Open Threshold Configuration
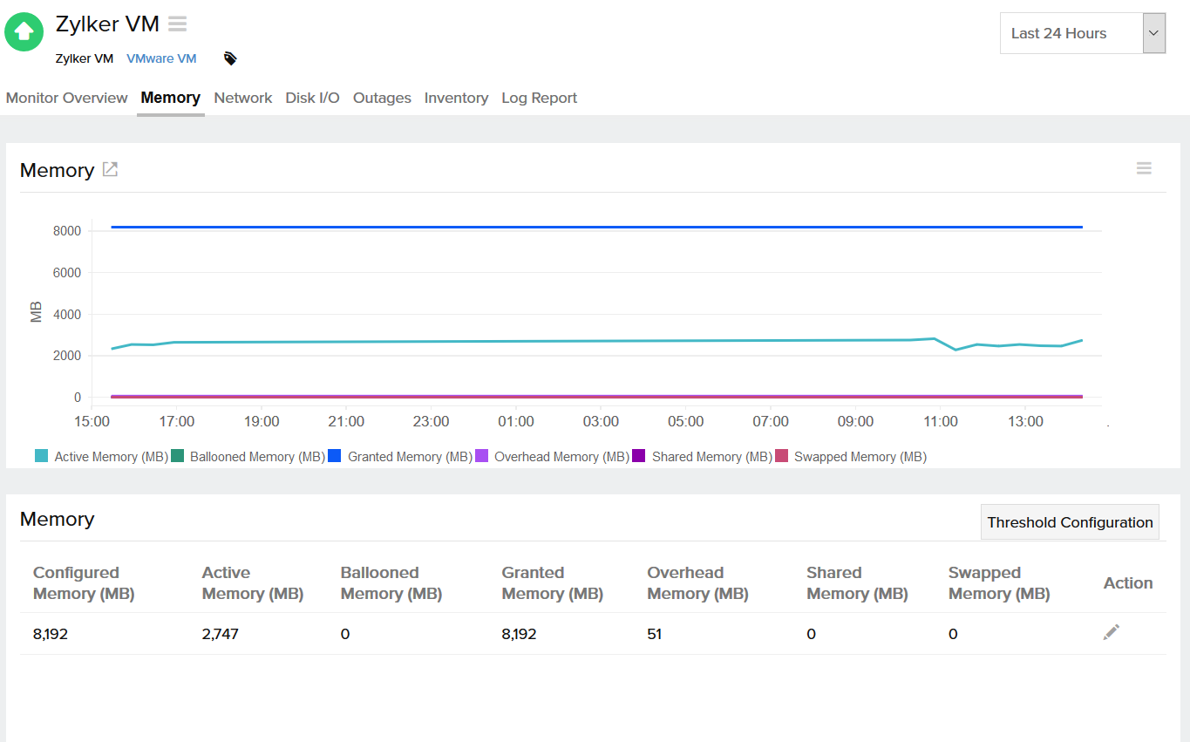Screen dimensions: 1190x742 point(1070,521)
